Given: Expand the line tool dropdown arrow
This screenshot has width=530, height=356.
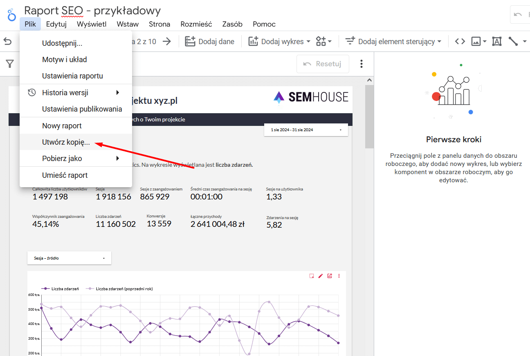Looking at the screenshot, I should pos(524,41).
